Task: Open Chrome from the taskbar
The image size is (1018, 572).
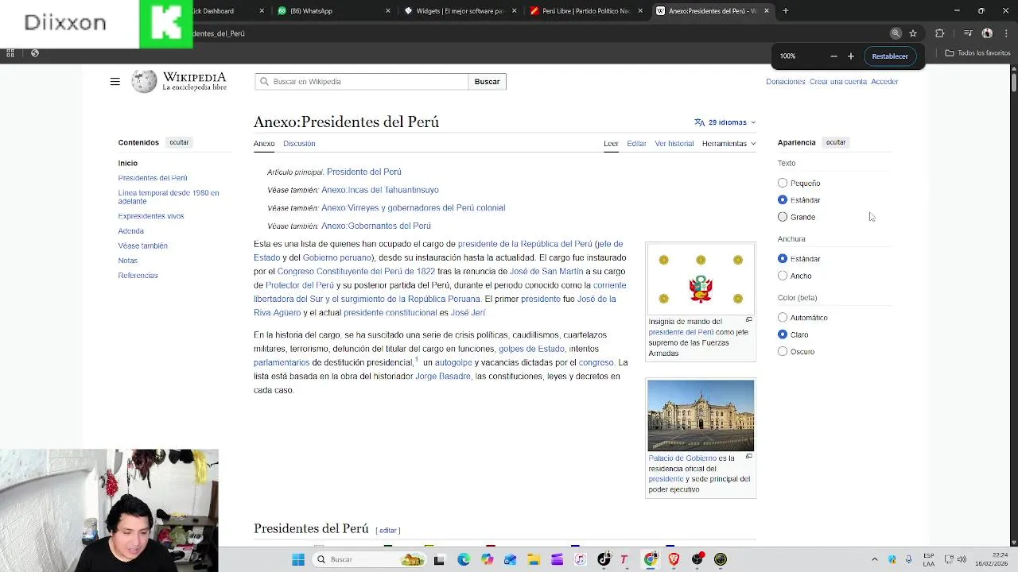Action: click(651, 559)
